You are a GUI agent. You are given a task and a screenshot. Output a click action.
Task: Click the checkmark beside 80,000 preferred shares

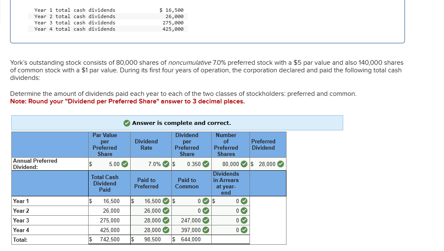pos(244,164)
